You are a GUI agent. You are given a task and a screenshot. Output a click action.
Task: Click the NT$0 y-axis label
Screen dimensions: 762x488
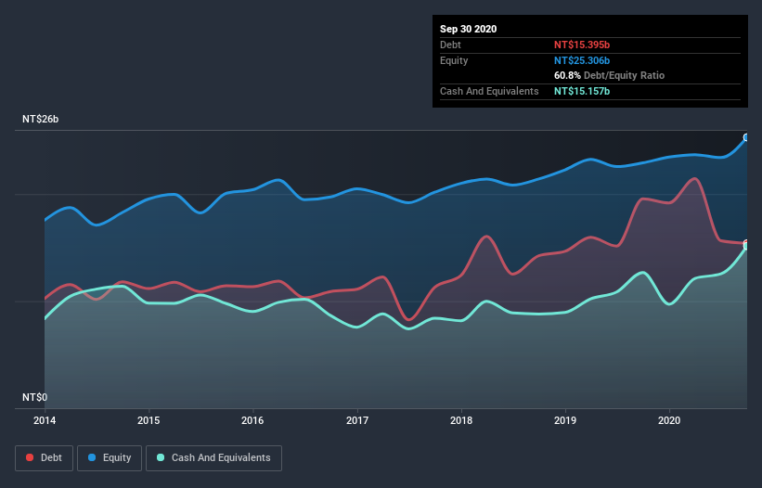tap(35, 397)
